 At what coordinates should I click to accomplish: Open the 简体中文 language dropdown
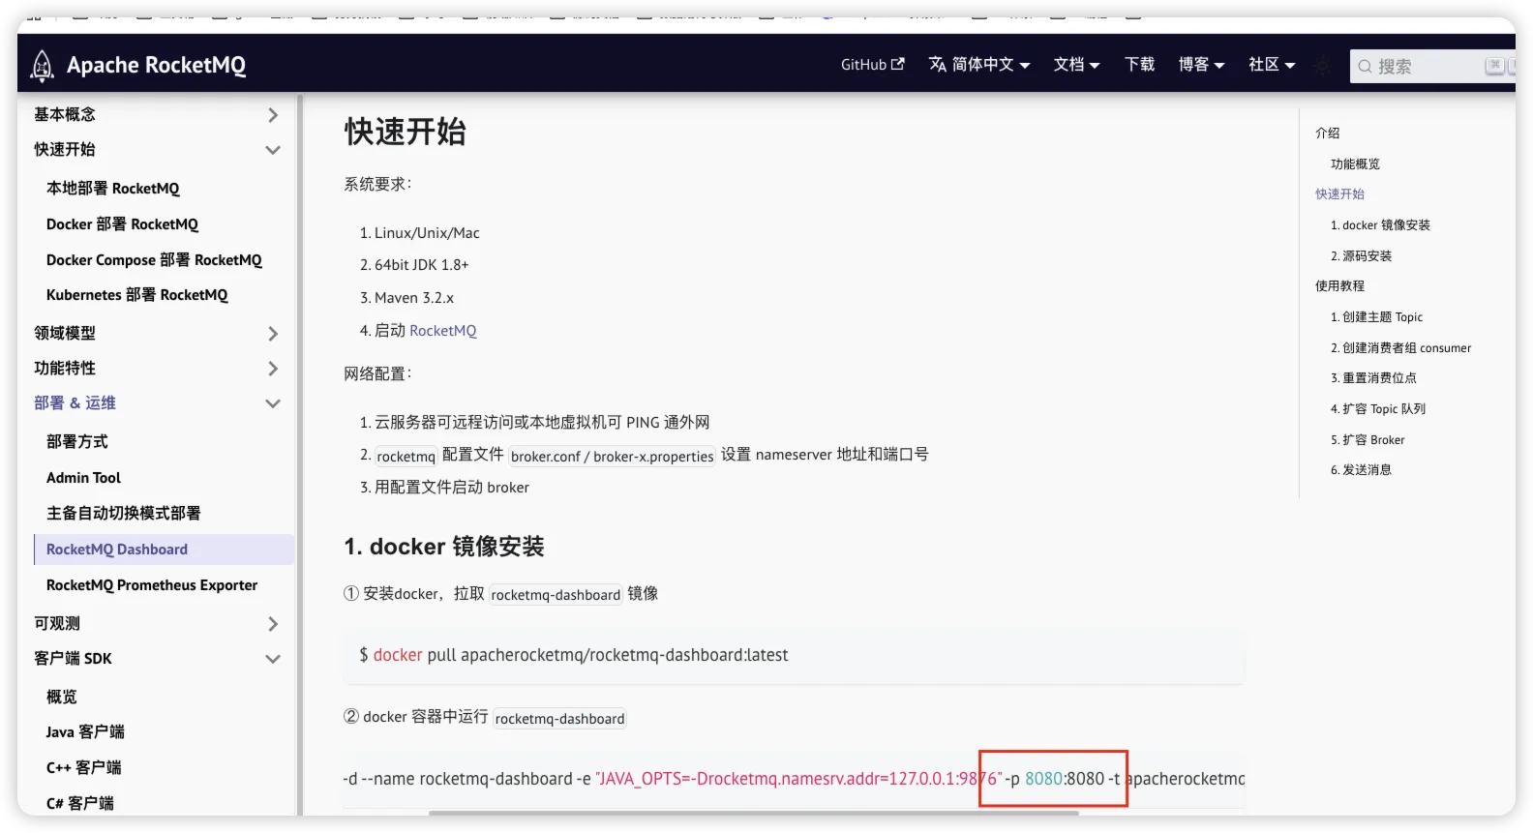point(979,64)
